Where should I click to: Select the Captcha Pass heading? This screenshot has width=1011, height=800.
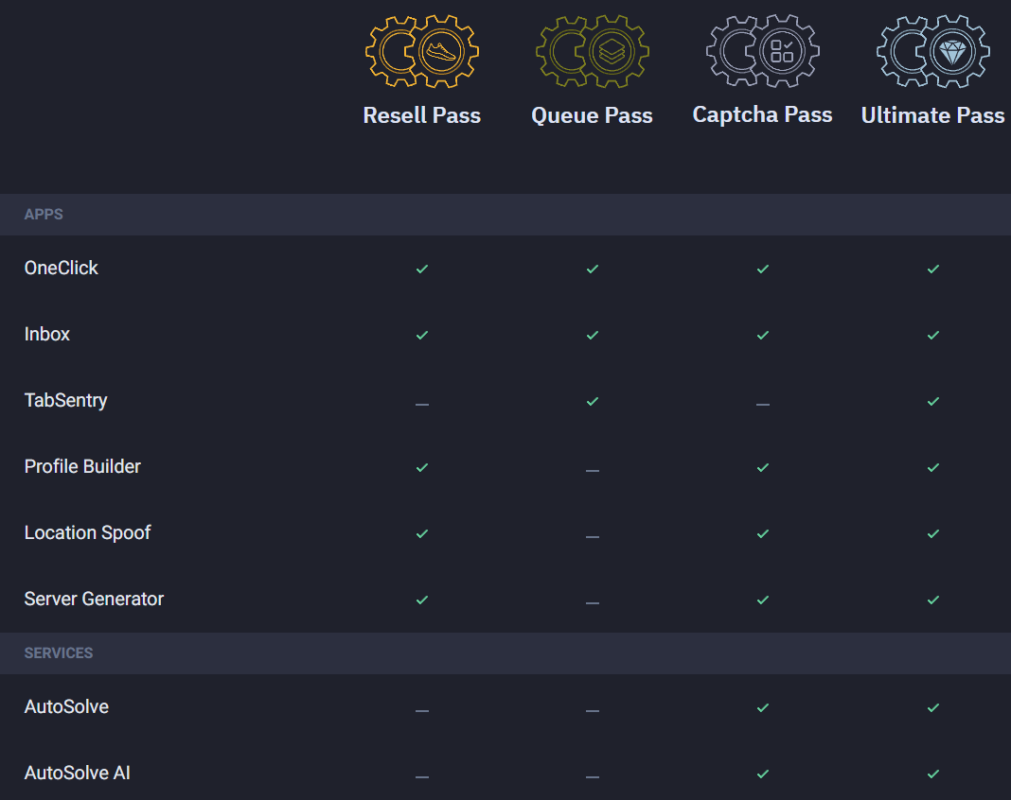[762, 114]
